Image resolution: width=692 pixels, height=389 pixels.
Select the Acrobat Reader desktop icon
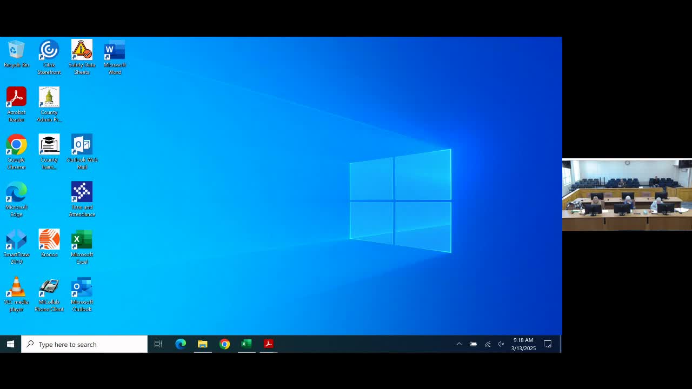click(16, 105)
